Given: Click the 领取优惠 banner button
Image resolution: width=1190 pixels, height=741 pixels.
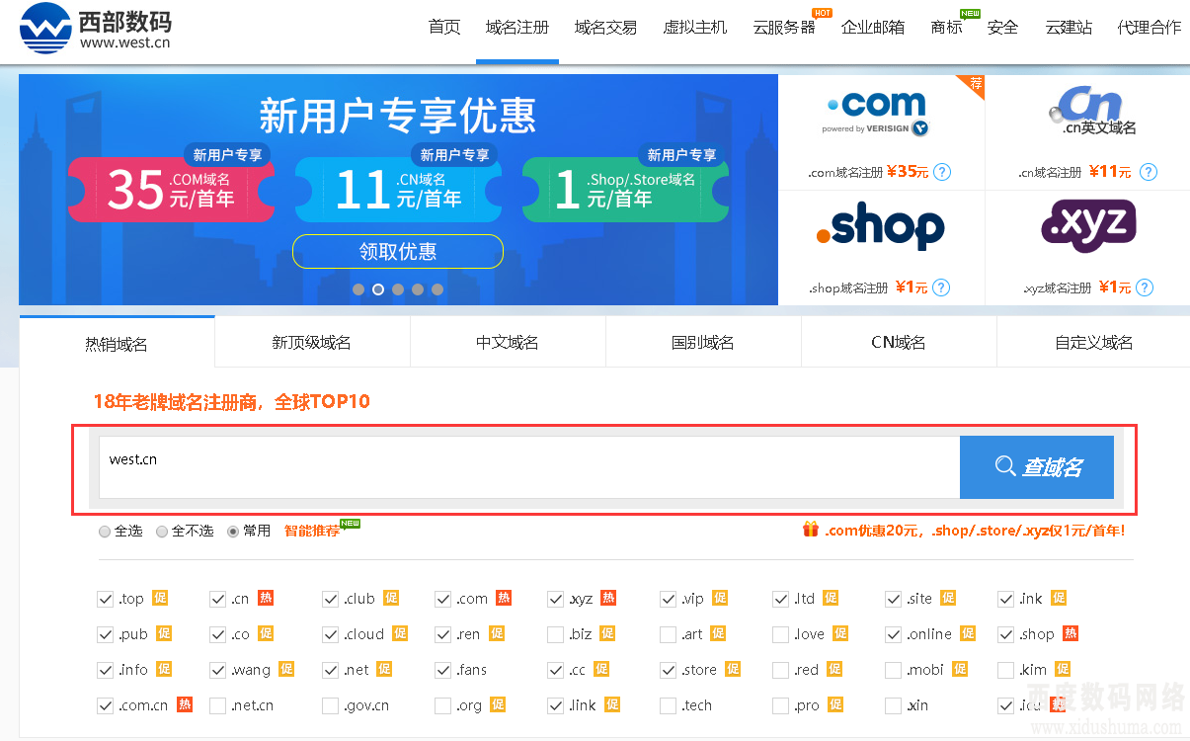Looking at the screenshot, I should 398,252.
